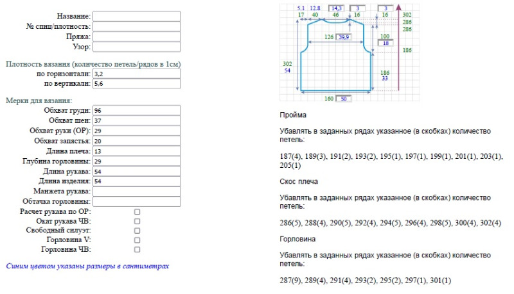Edit the Длина плеча value
Viewport: 514px width, 294px height.
[x=137, y=151]
